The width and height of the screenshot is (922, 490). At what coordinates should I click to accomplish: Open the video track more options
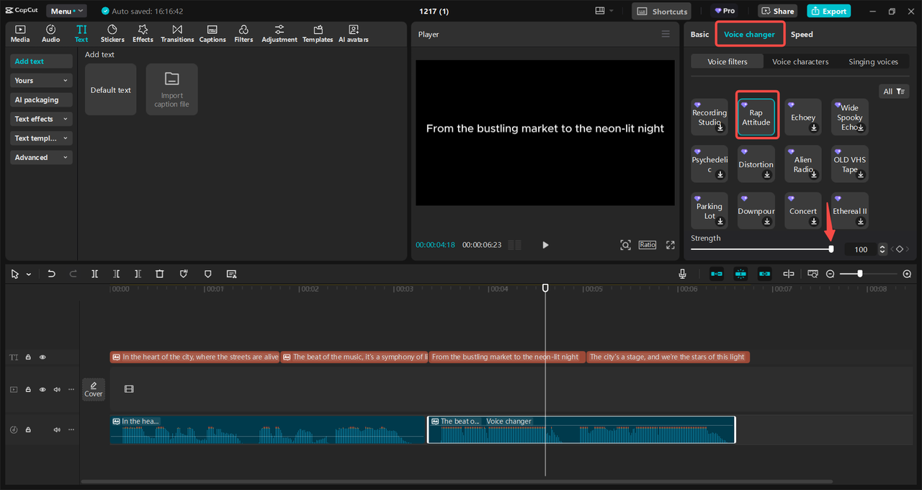point(71,389)
